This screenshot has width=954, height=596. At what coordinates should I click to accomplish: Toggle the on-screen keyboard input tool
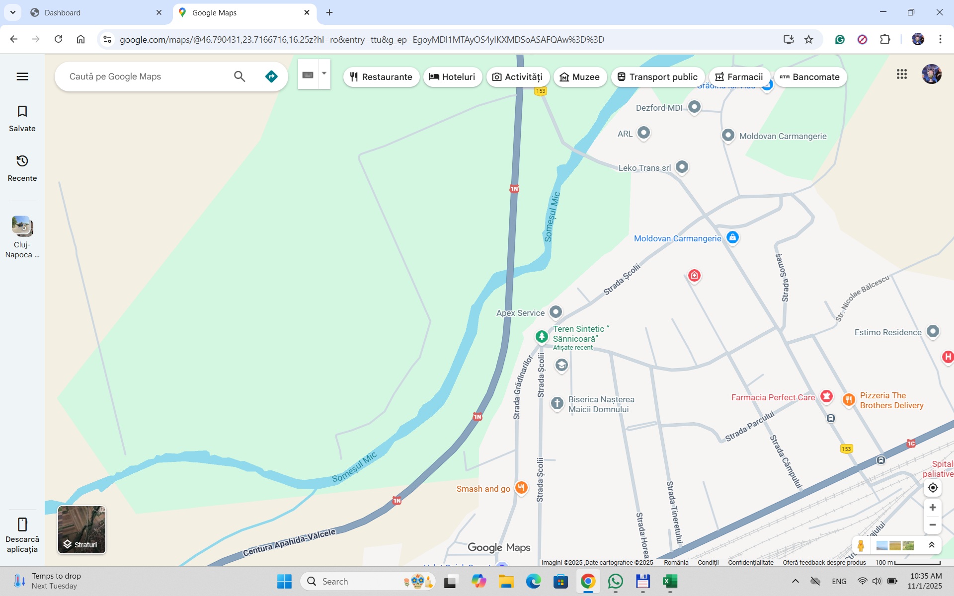click(x=308, y=75)
